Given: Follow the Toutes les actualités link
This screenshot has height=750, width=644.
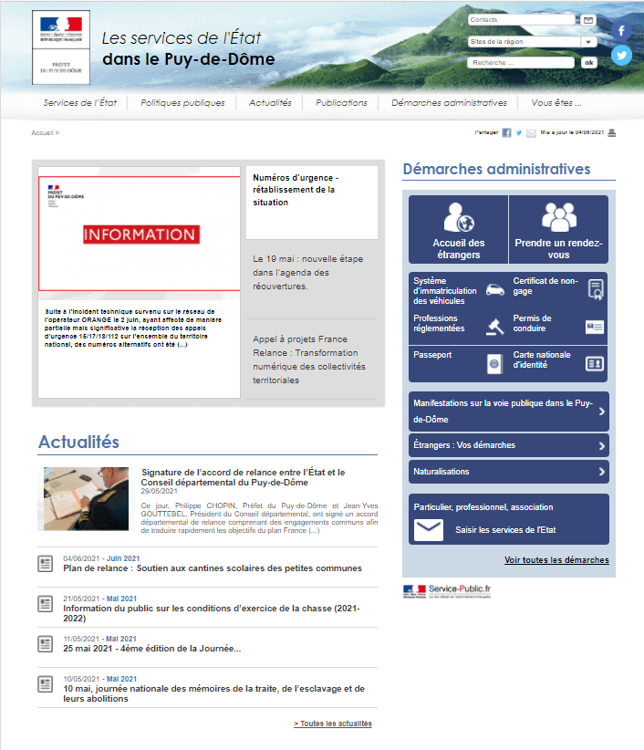Looking at the screenshot, I should (x=333, y=724).
